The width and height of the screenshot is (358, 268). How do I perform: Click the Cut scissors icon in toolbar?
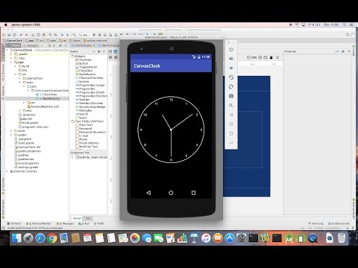[33, 35]
